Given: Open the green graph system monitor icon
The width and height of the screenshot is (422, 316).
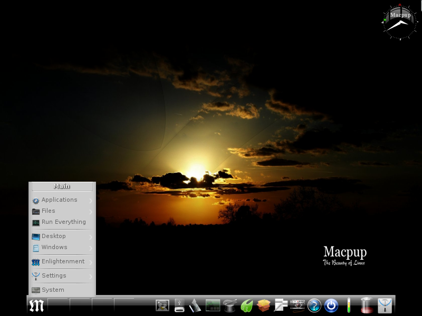Looking at the screenshot, I should 213,305.
